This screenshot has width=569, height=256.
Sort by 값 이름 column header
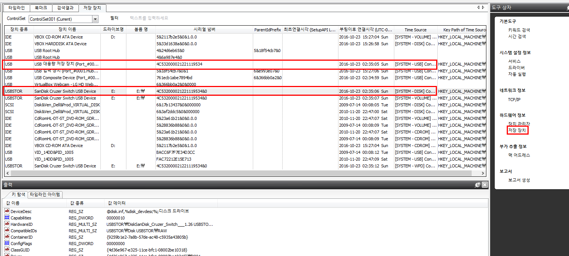[x=34, y=203]
